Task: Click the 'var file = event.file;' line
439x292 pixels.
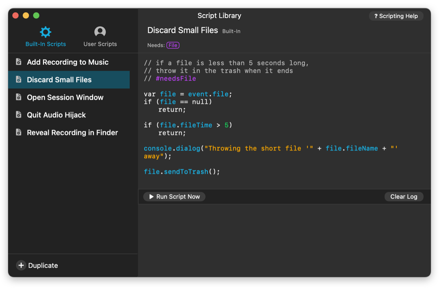Action: coord(188,94)
